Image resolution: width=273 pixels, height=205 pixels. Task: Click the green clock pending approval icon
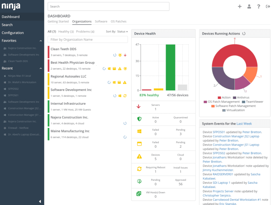point(139,181)
